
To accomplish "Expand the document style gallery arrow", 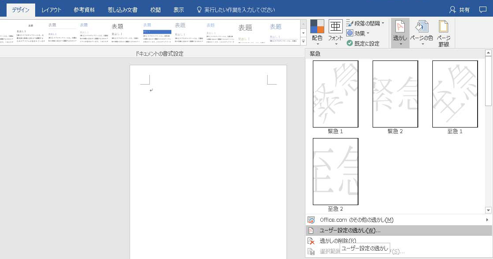I will (x=303, y=42).
